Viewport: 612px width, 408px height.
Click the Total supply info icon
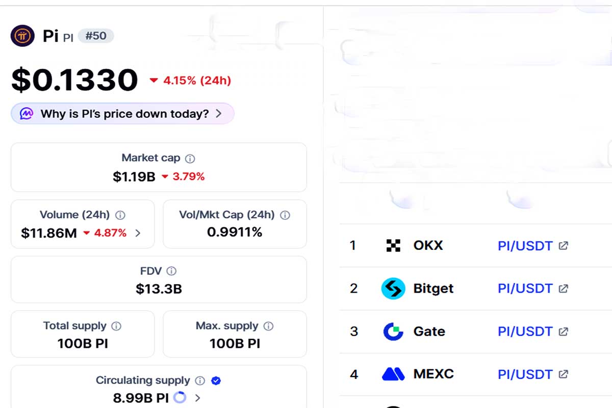[116, 326]
